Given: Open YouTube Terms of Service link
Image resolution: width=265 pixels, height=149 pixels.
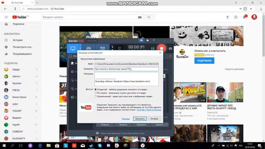Looking at the screenshot, I should point(149,110).
